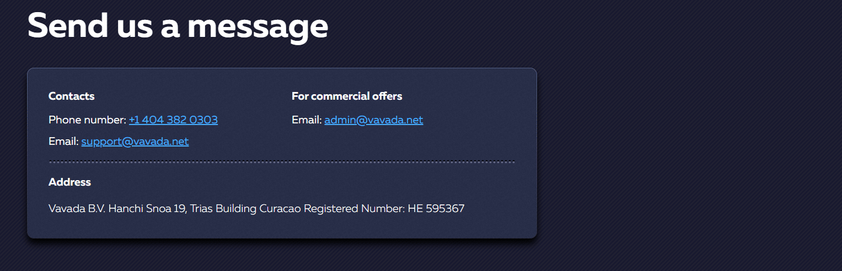Click the dotted divider line above Address
The height and width of the screenshot is (271, 842).
[282, 162]
